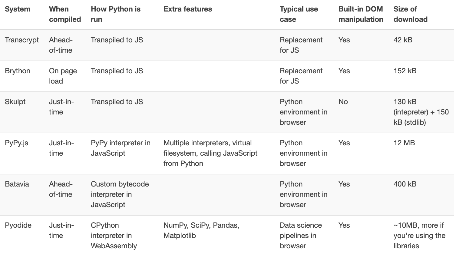
Task: Select the PyPy.js system name cell
Action: tap(16, 143)
